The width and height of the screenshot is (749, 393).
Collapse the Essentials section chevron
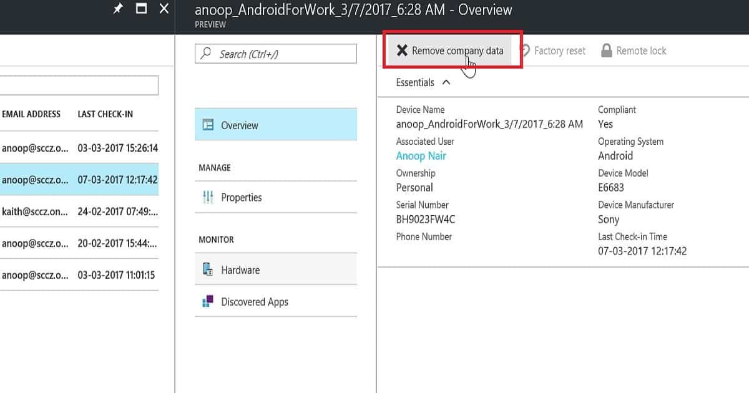click(446, 82)
